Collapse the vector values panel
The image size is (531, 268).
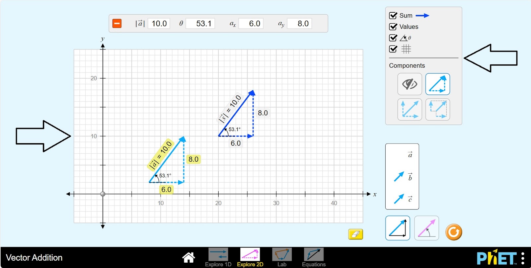point(117,24)
